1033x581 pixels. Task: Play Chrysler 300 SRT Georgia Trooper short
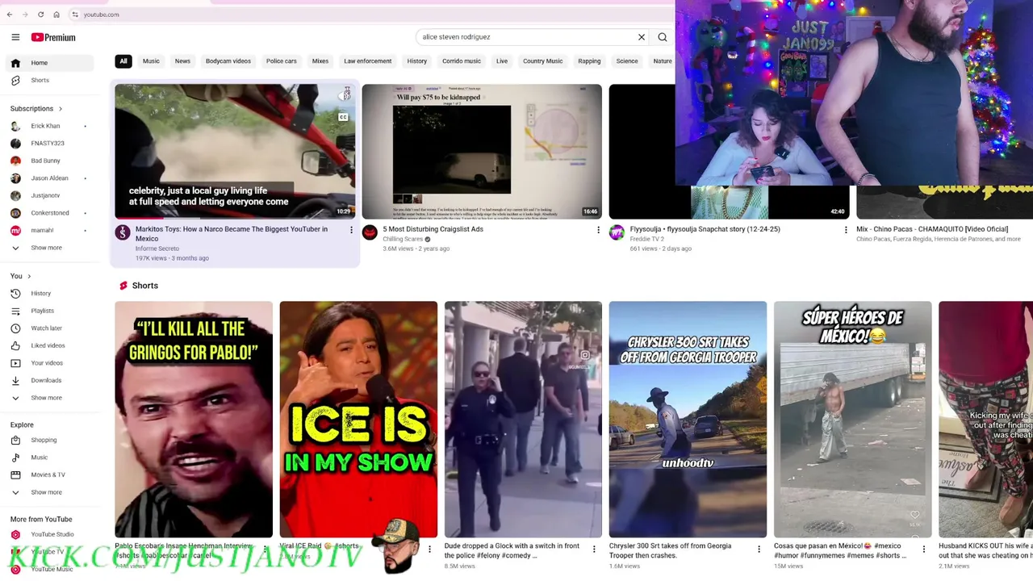tap(688, 420)
